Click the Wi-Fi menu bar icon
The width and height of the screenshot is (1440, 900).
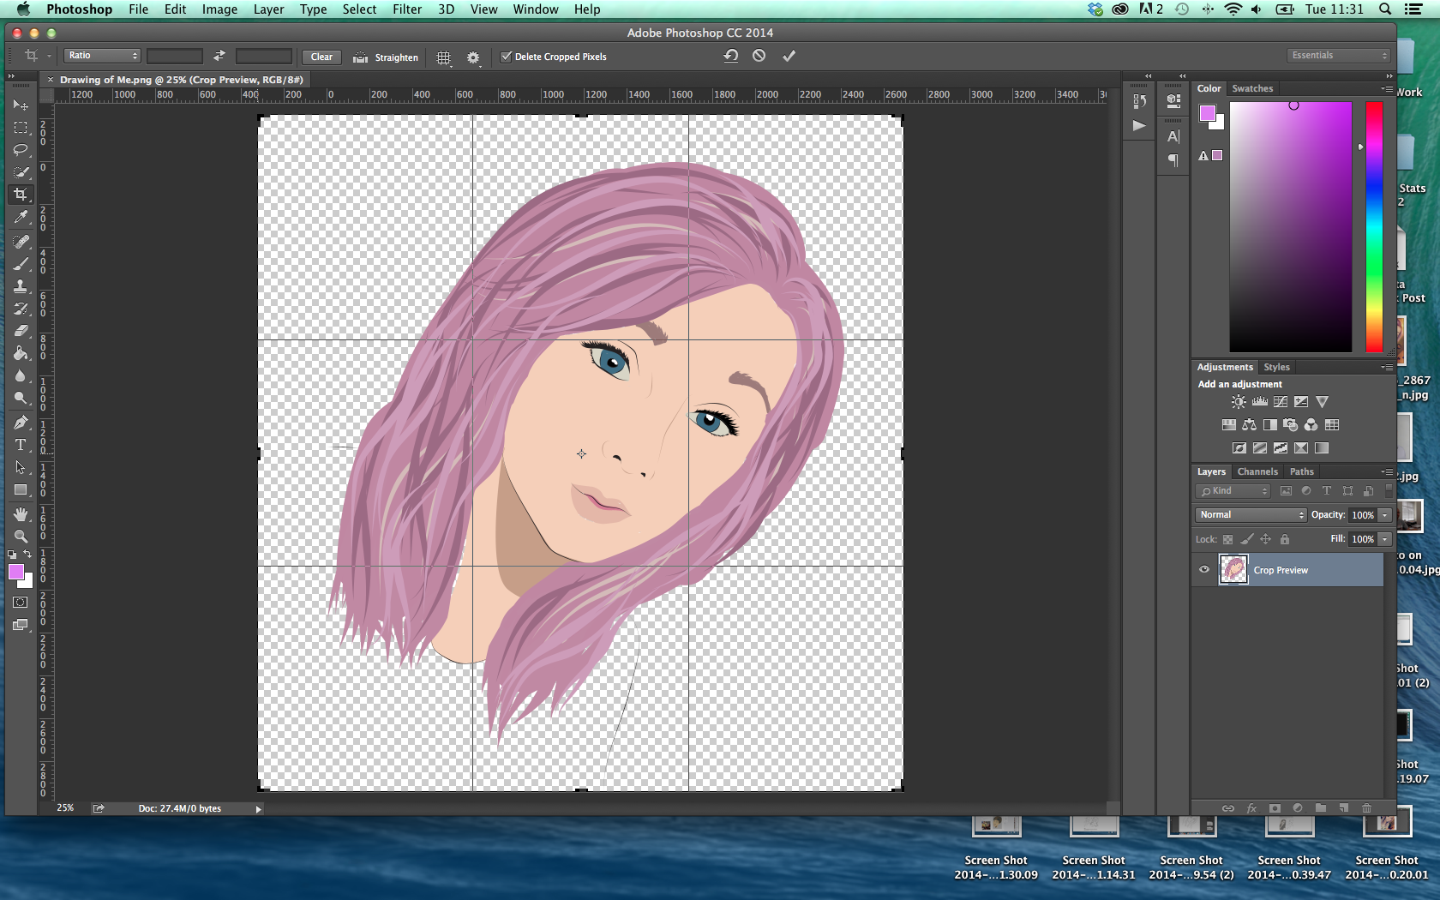point(1233,9)
